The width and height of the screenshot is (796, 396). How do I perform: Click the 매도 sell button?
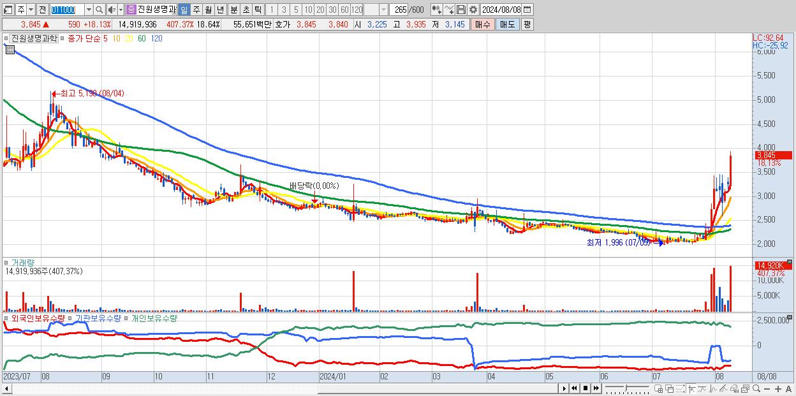508,24
